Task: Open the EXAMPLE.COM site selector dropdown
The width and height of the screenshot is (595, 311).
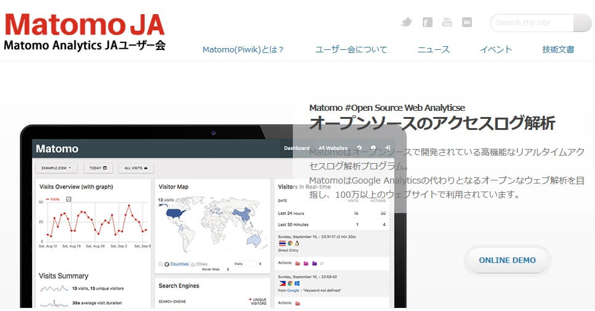Action: pyautogui.click(x=56, y=168)
